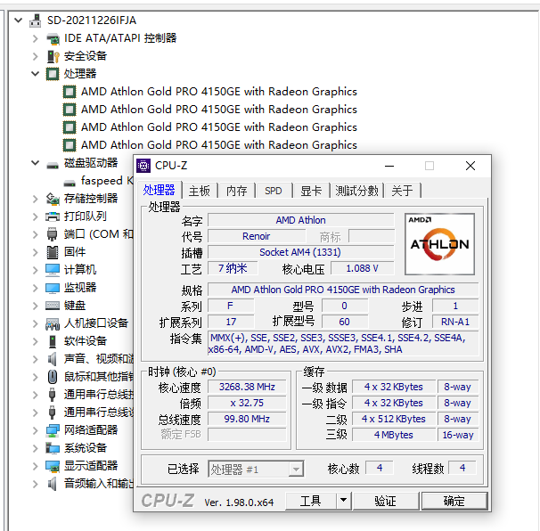Image resolution: width=540 pixels, height=531 pixels.
Task: Click the 安全设备 key icon
Action: (x=53, y=56)
